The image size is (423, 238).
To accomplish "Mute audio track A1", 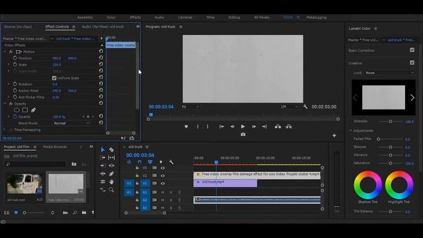I will [163, 192].
